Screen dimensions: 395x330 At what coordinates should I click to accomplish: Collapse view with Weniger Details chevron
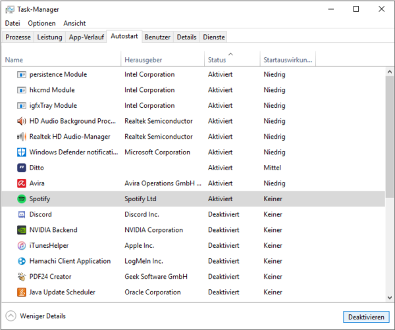(x=11, y=316)
